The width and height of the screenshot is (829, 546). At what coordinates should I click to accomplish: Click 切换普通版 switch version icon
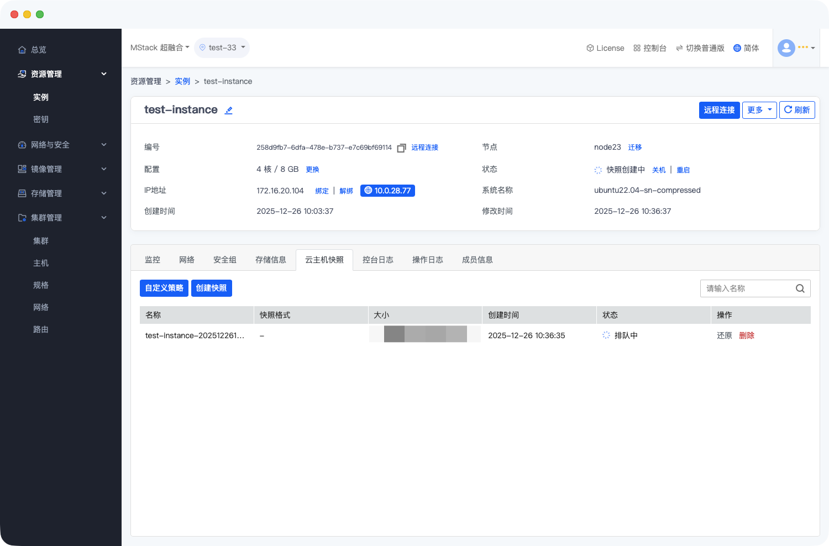coord(679,48)
